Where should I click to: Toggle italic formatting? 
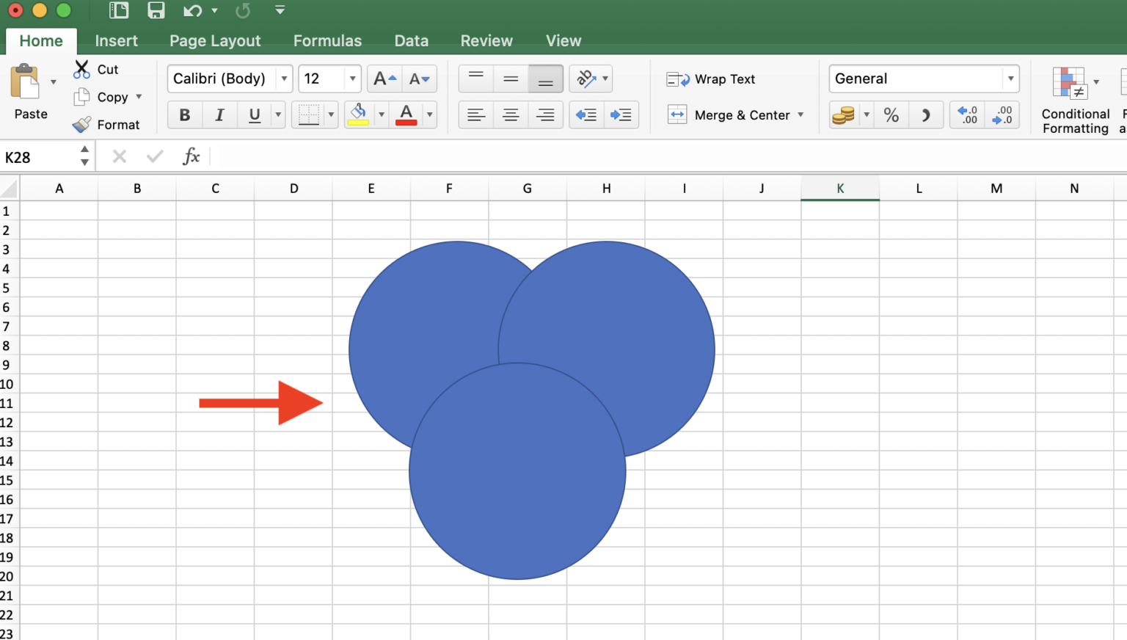[x=219, y=114]
